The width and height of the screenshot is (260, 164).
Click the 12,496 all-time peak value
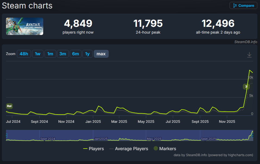click(x=218, y=23)
